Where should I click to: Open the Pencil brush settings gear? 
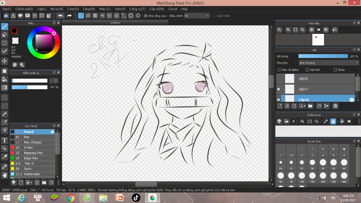[52, 132]
